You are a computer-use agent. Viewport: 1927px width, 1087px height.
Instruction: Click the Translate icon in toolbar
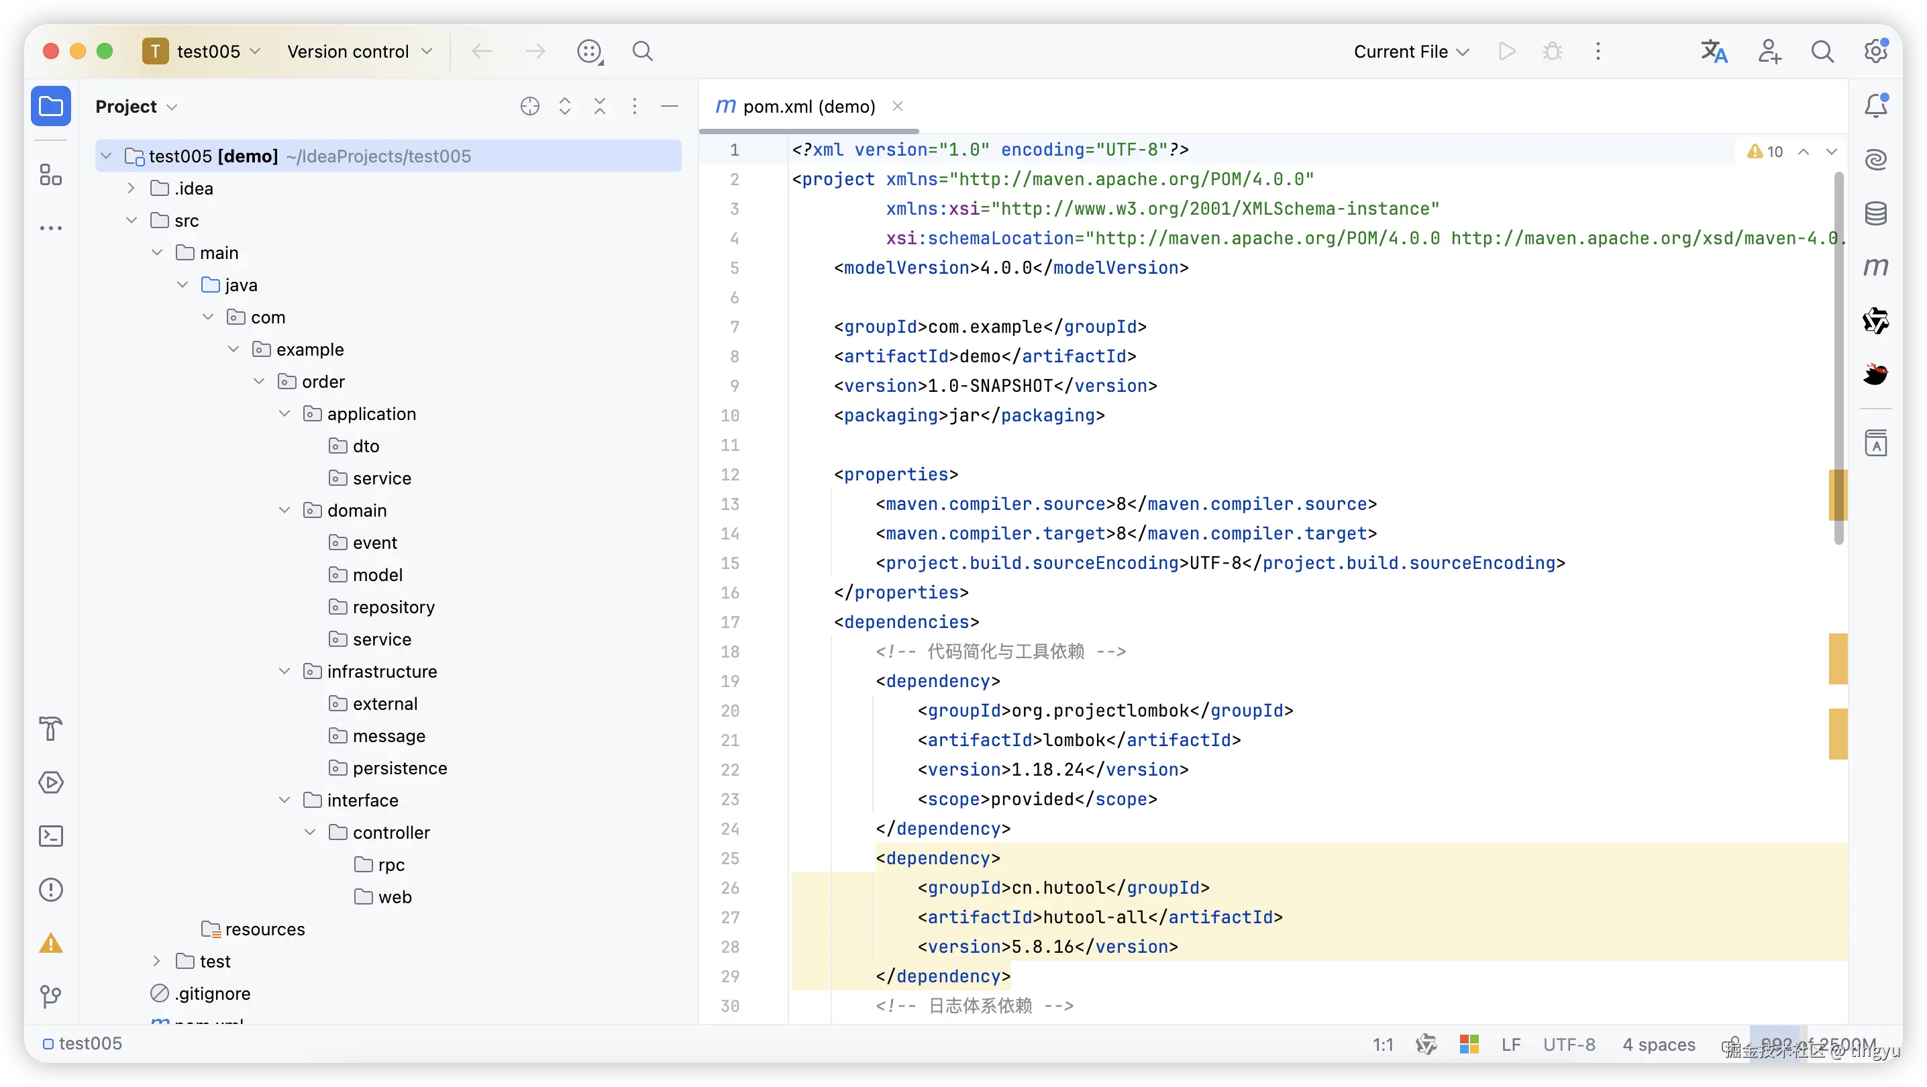tap(1714, 52)
